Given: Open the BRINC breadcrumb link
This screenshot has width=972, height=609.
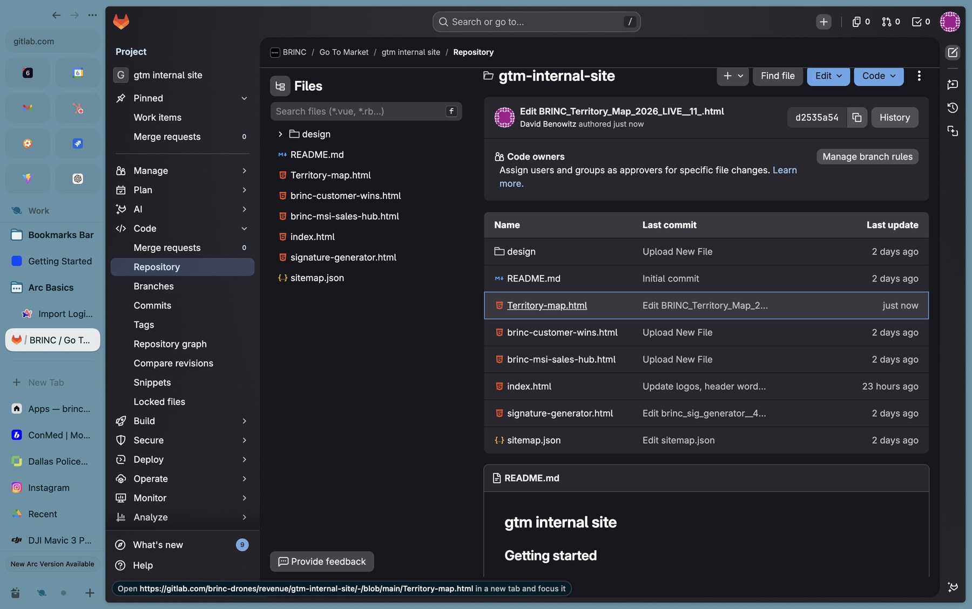Looking at the screenshot, I should coord(294,52).
